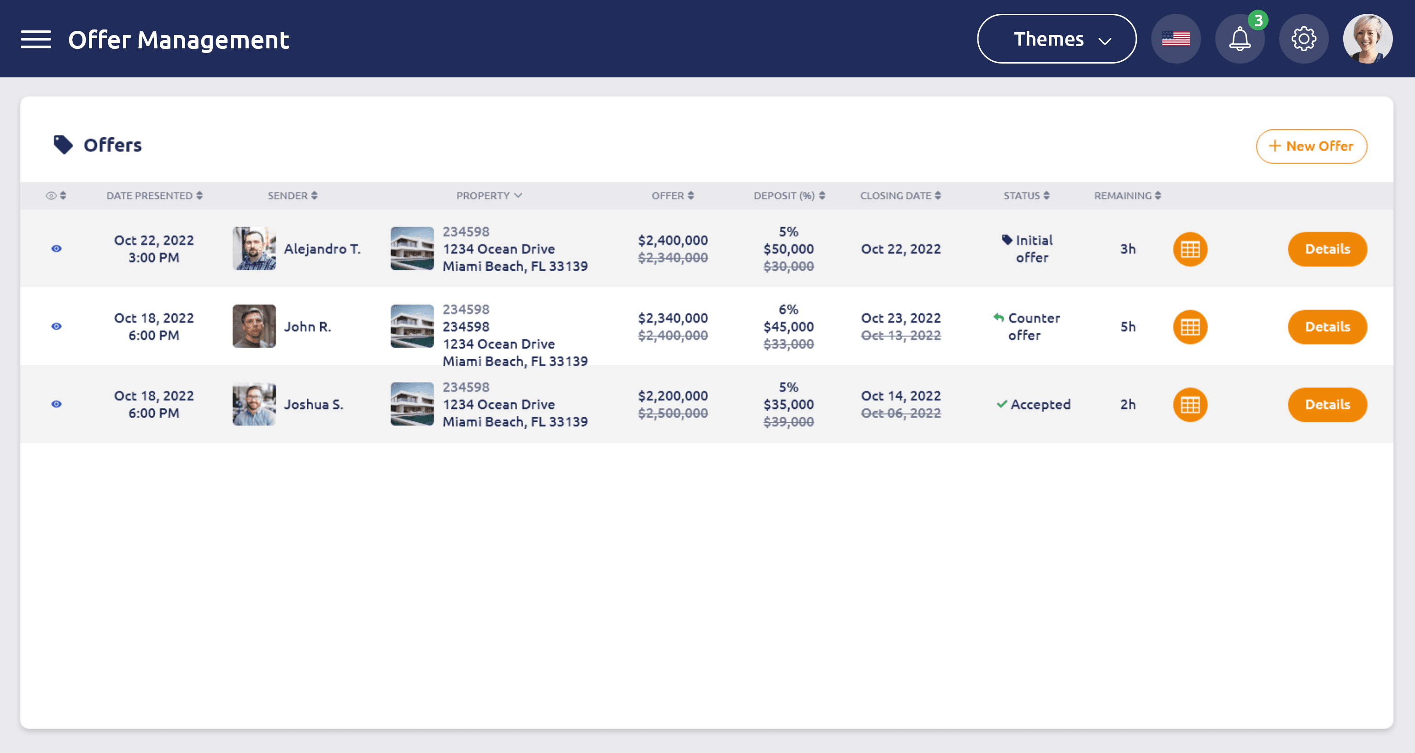Open the hamburger navigation menu

[x=36, y=39]
